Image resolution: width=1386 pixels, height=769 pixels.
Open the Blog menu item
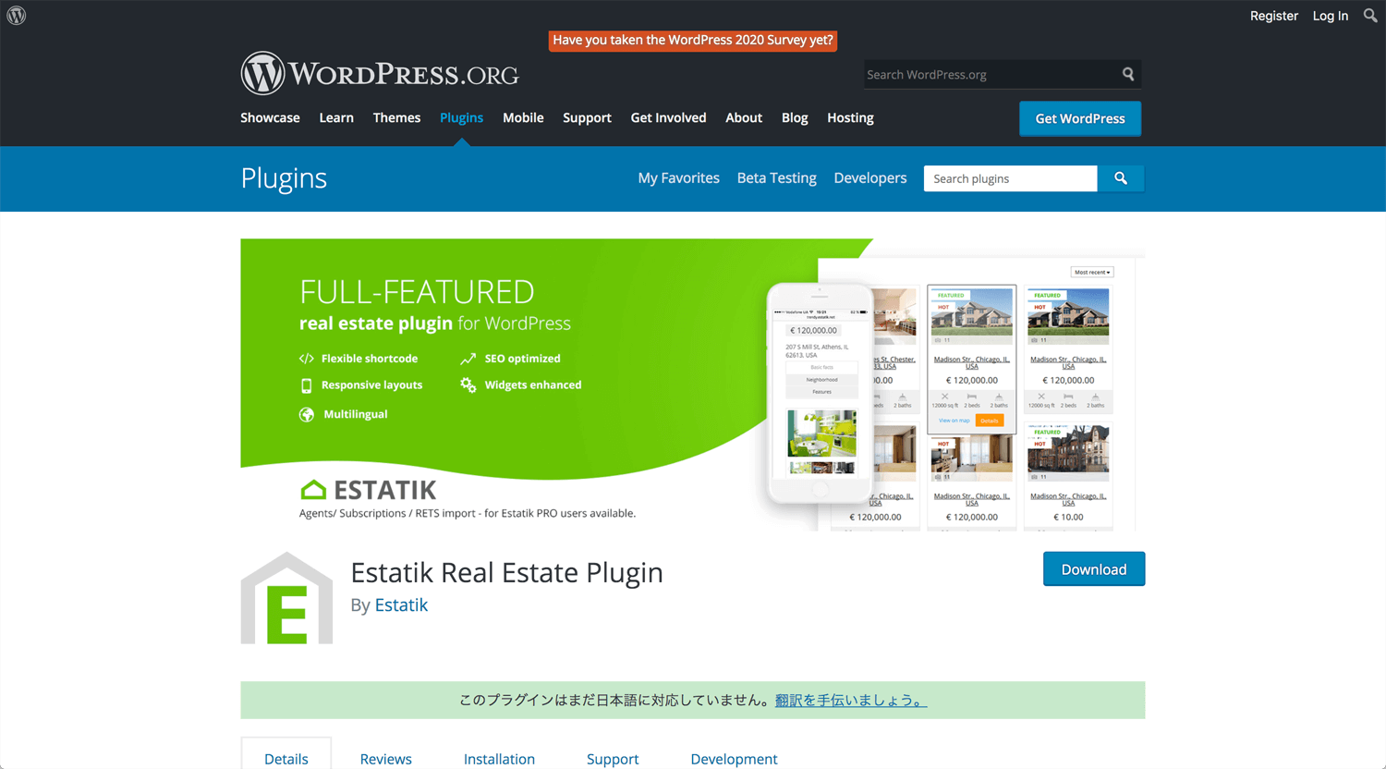795,118
